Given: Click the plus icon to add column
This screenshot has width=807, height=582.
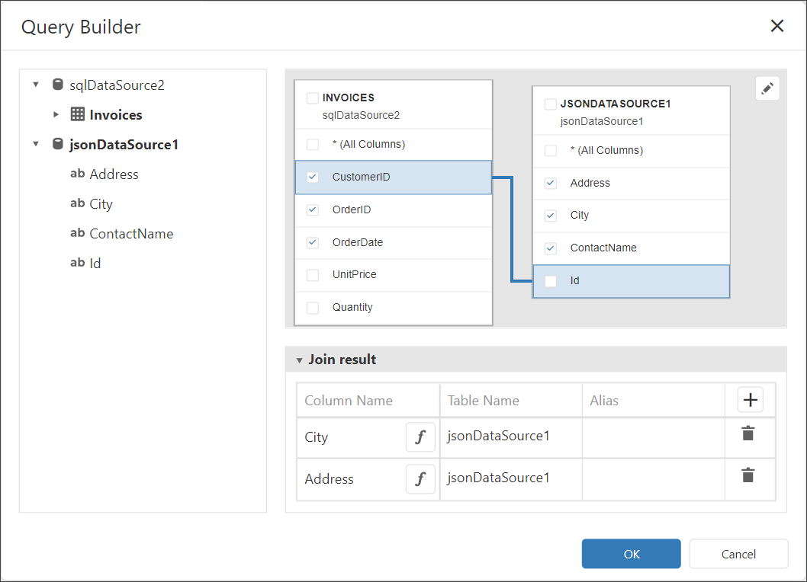Looking at the screenshot, I should (750, 400).
